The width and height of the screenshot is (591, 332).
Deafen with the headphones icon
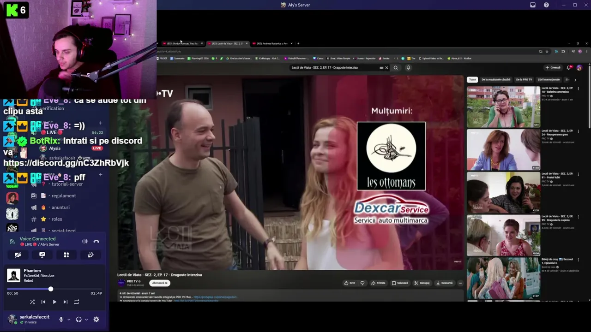coord(78,320)
